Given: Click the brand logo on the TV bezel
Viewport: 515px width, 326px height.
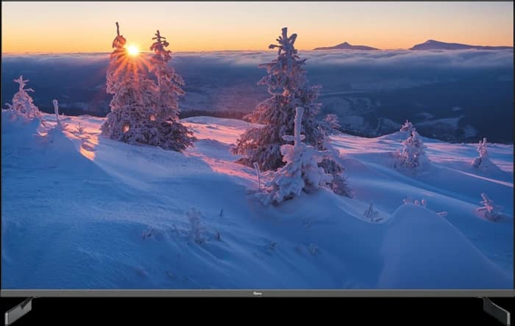Looking at the screenshot, I should click(257, 294).
